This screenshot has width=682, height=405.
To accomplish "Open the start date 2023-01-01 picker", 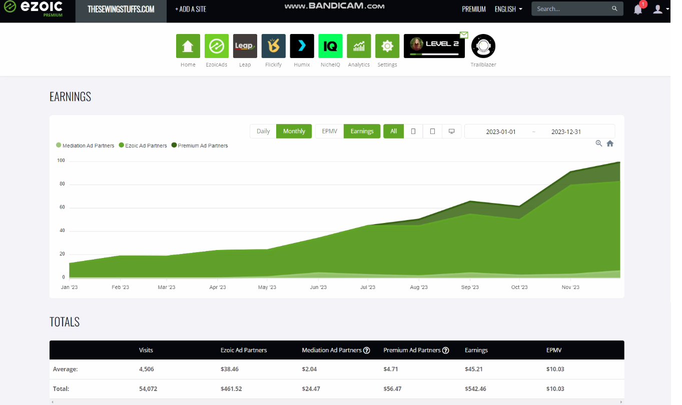I will 501,131.
